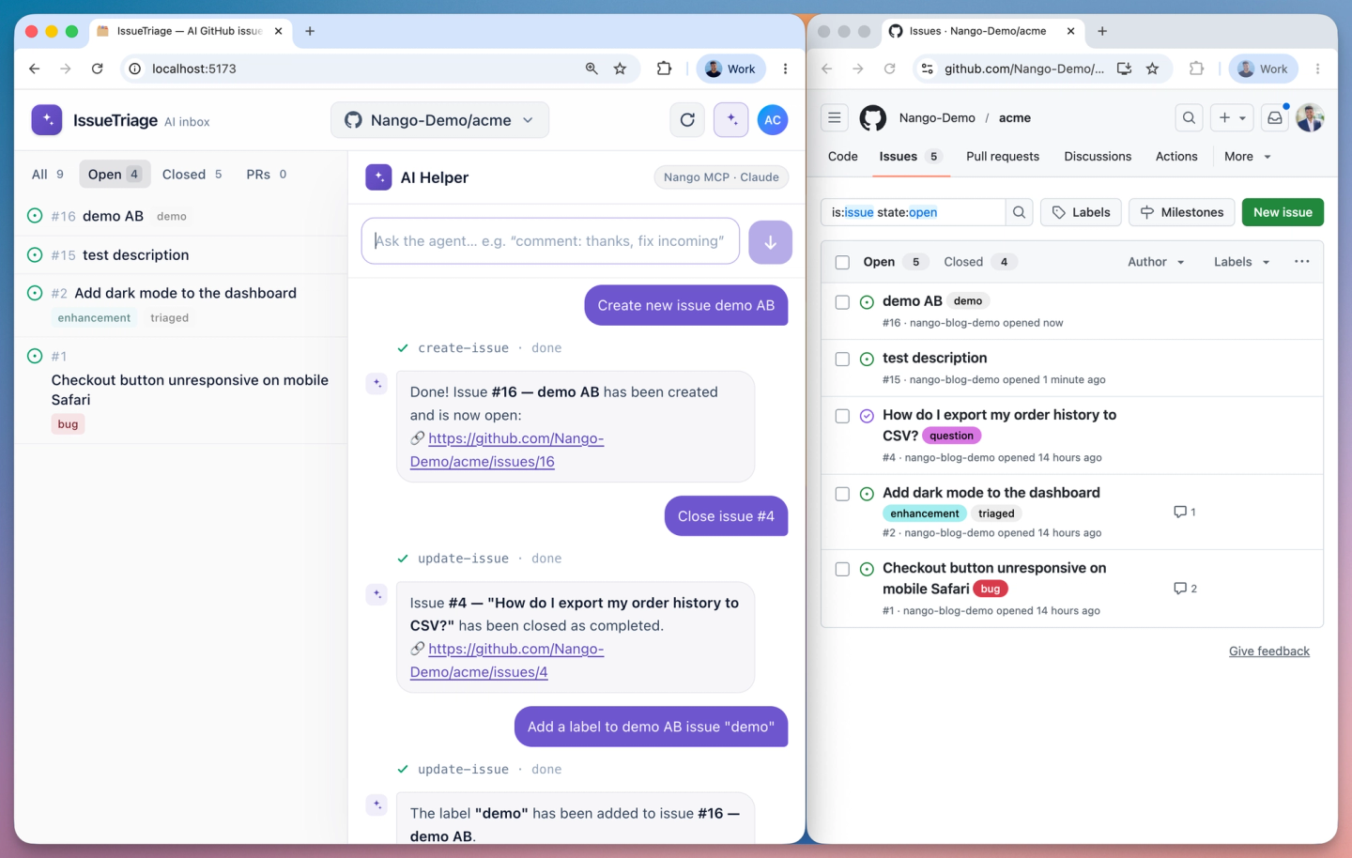Open comments on Add dark mode issue
The image size is (1352, 858).
click(1184, 512)
